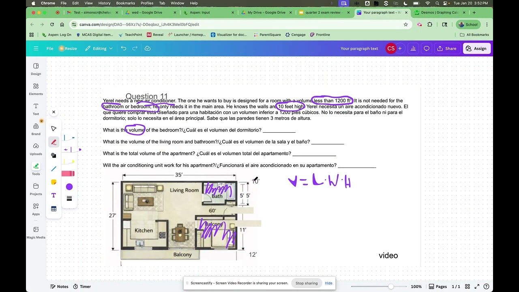Start the Timer
519x292 pixels.
(x=82, y=286)
